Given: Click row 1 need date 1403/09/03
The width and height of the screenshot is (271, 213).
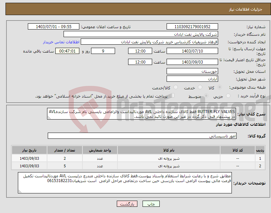Looking at the screenshot, I should coord(30,158).
